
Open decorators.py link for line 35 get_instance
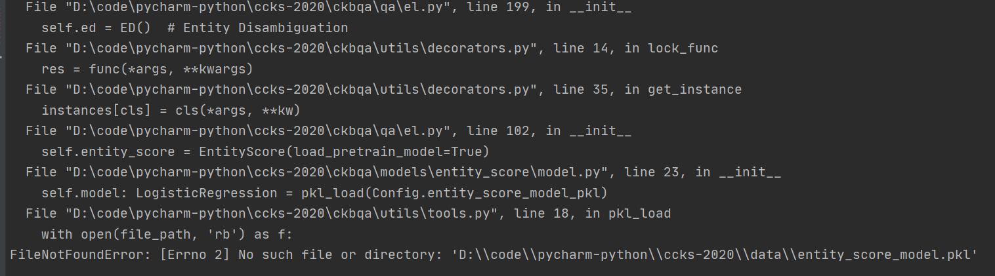pos(303,90)
